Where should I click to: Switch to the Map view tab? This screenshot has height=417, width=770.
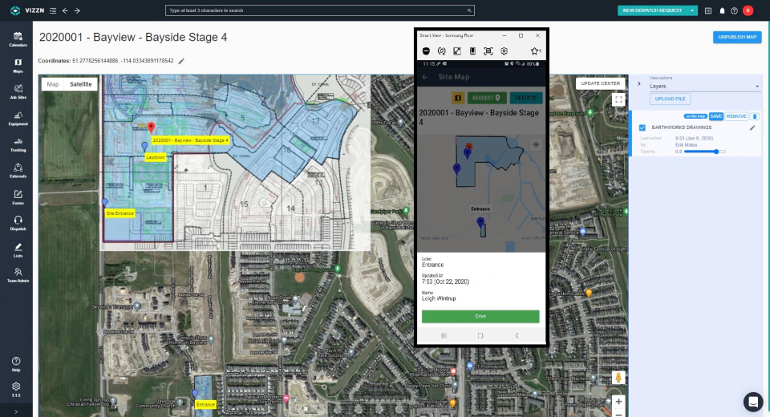click(x=53, y=84)
